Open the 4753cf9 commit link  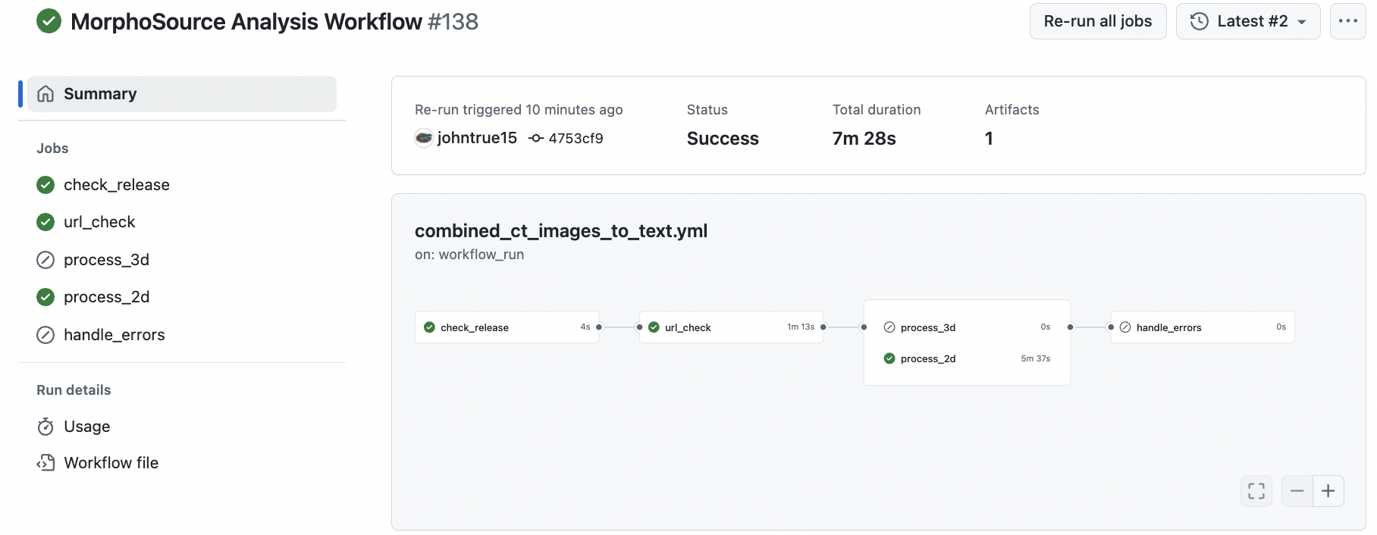(576, 138)
